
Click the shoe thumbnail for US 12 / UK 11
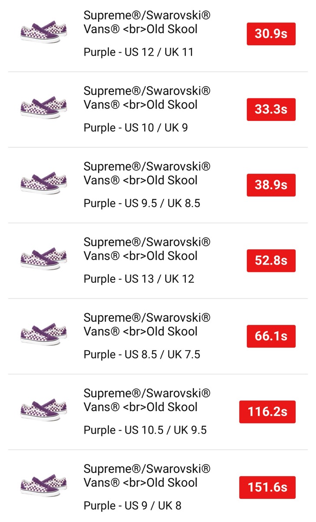[x=43, y=32]
